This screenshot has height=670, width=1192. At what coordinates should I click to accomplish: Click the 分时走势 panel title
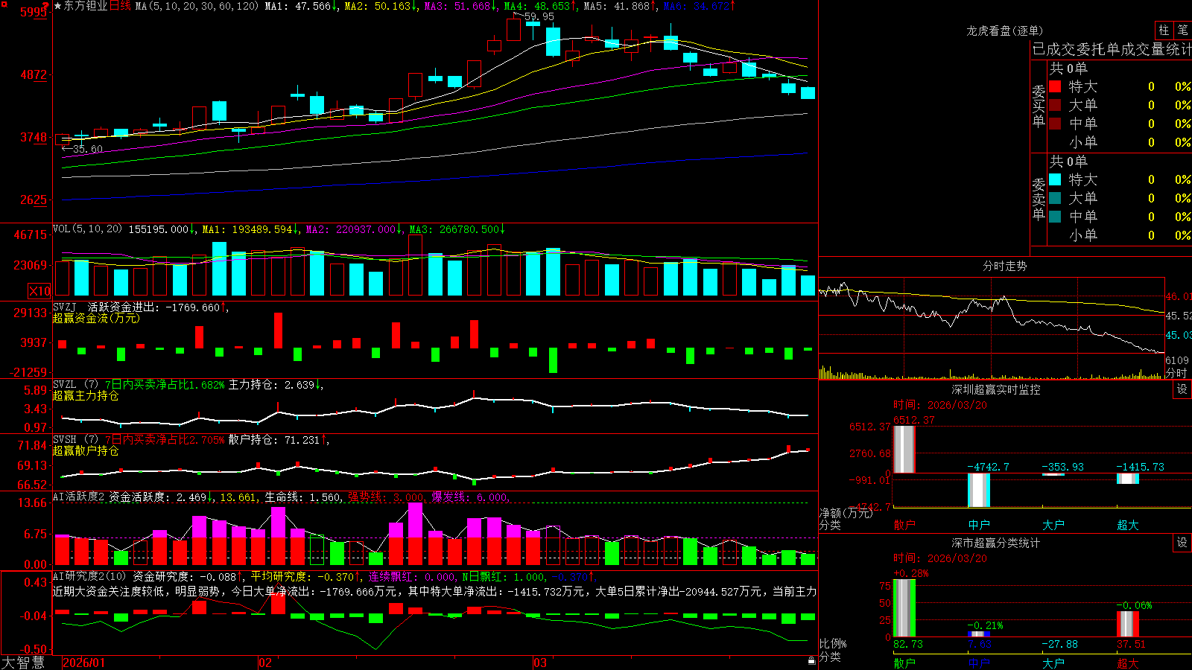click(1004, 266)
